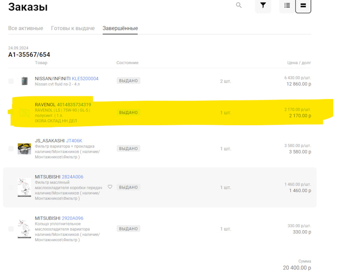This screenshot has height=280, width=337.
Task: Open part number link KLE5200004
Action: coord(85,78)
